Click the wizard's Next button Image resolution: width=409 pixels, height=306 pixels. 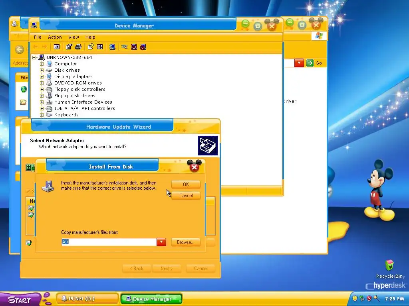[x=167, y=268]
